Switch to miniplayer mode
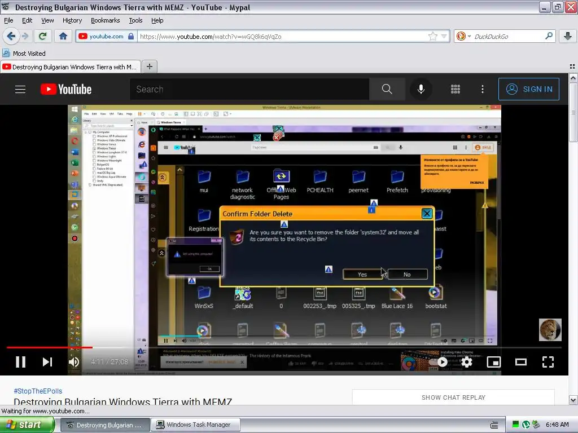This screenshot has height=433, width=578. tap(493, 362)
